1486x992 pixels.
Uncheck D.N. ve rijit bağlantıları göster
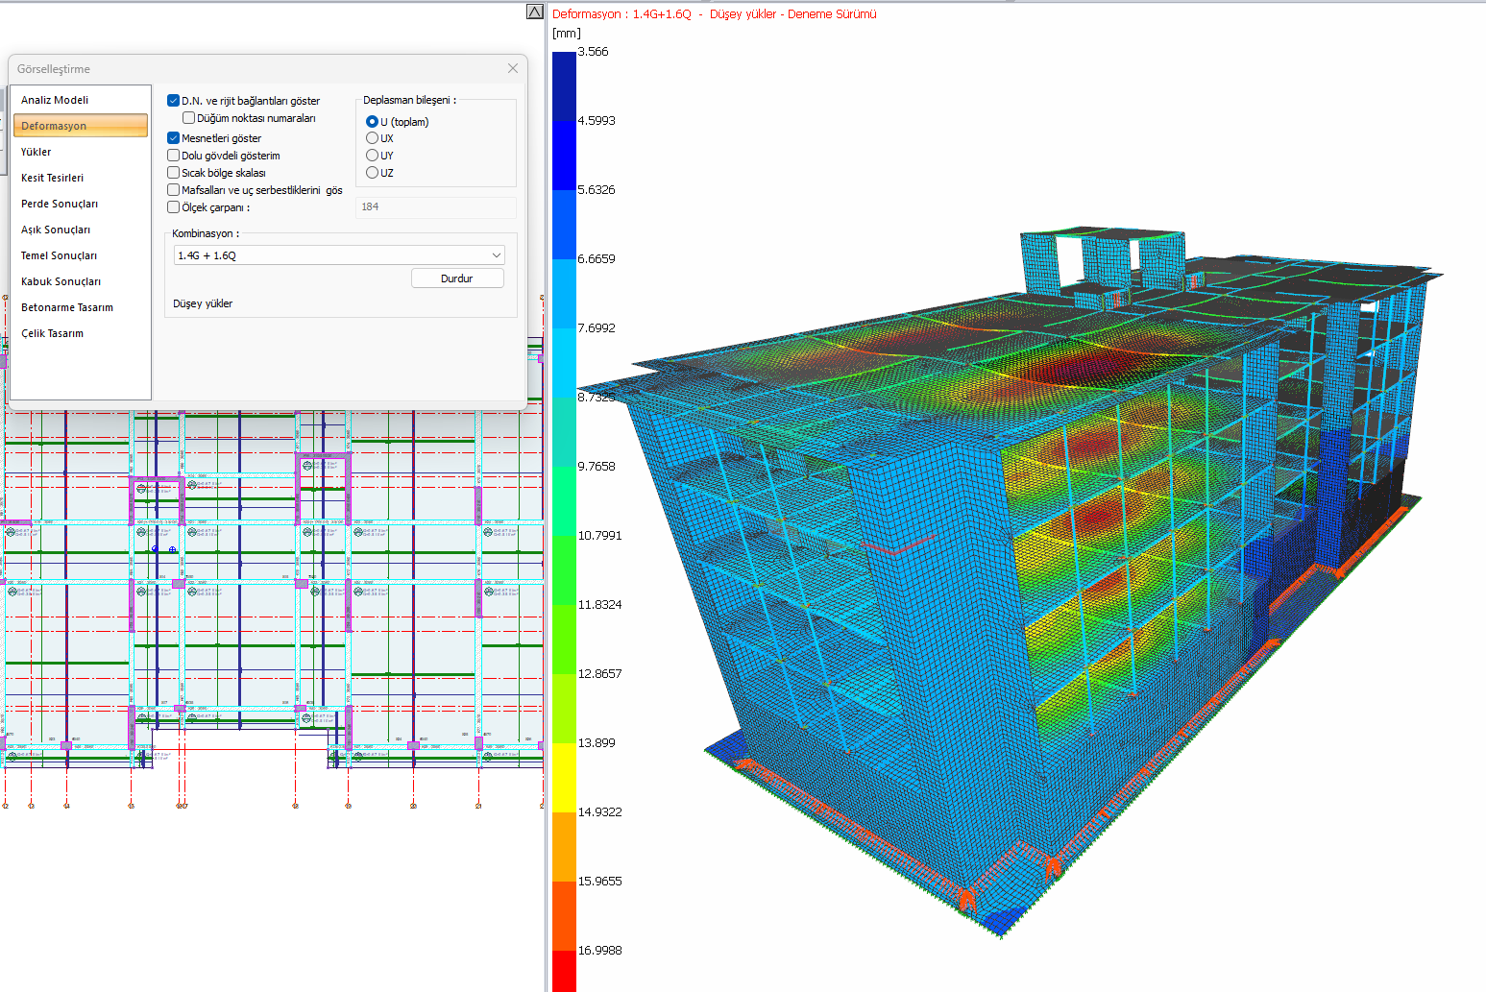point(174,101)
